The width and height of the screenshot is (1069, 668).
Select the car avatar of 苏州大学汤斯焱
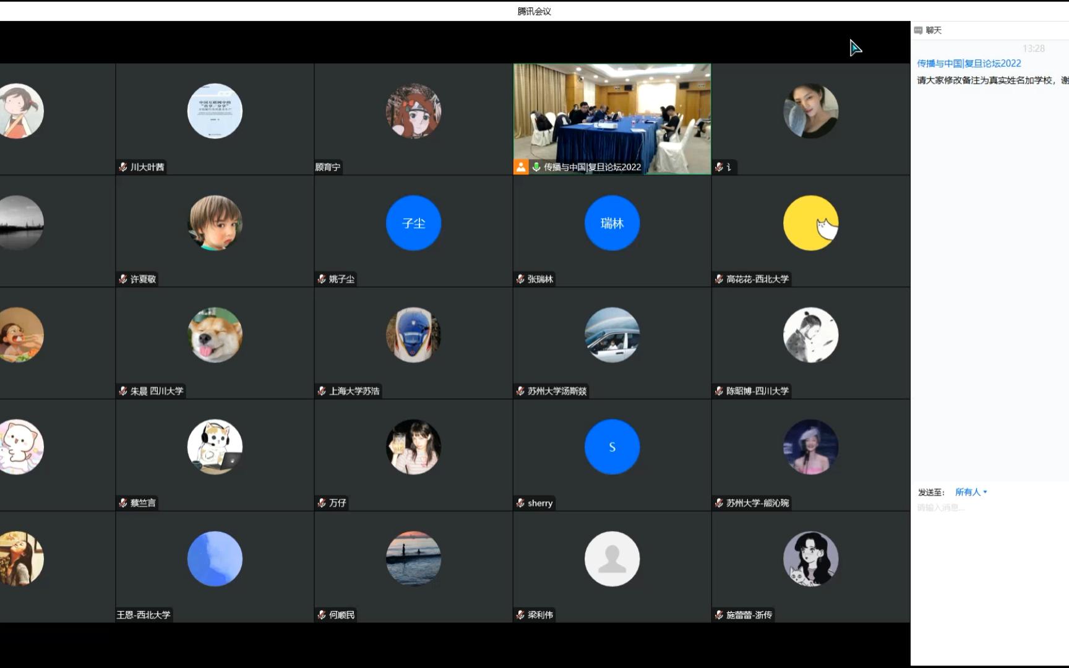point(612,335)
